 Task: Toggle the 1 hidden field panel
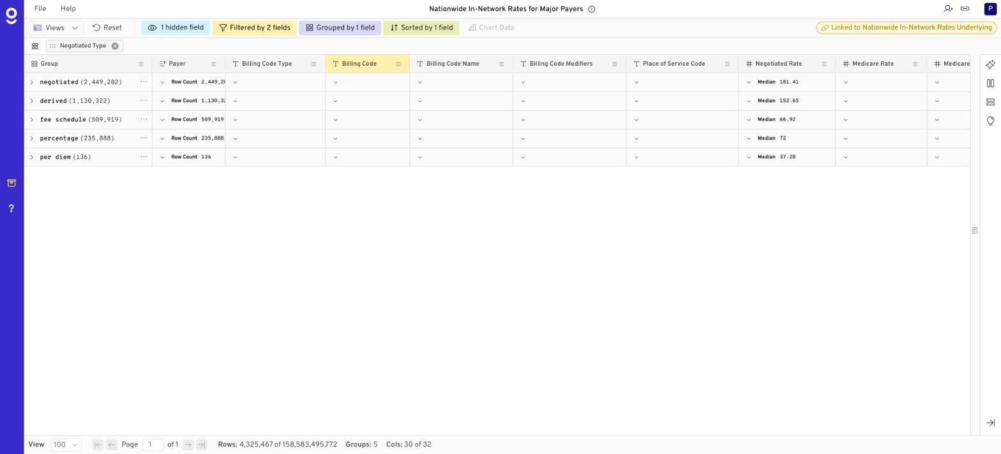coord(176,28)
